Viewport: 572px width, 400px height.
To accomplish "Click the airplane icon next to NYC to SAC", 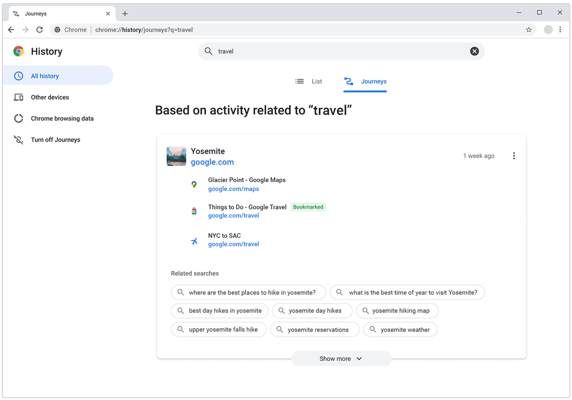I will coord(194,239).
